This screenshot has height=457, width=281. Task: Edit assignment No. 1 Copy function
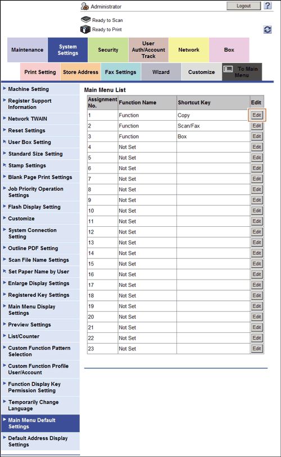[257, 115]
